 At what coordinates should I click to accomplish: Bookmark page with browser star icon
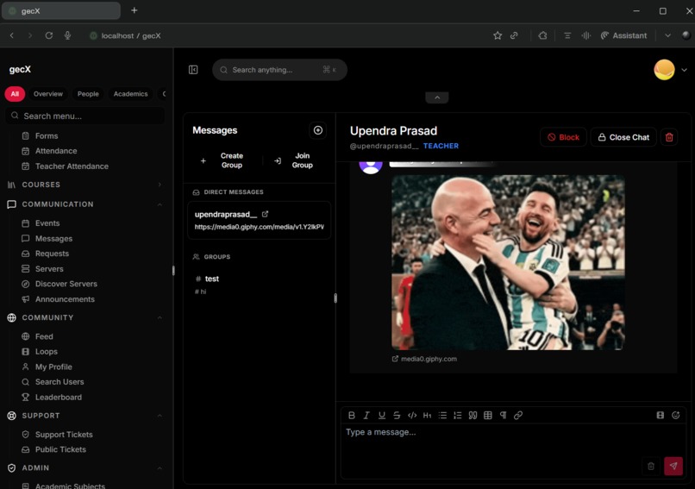(498, 35)
